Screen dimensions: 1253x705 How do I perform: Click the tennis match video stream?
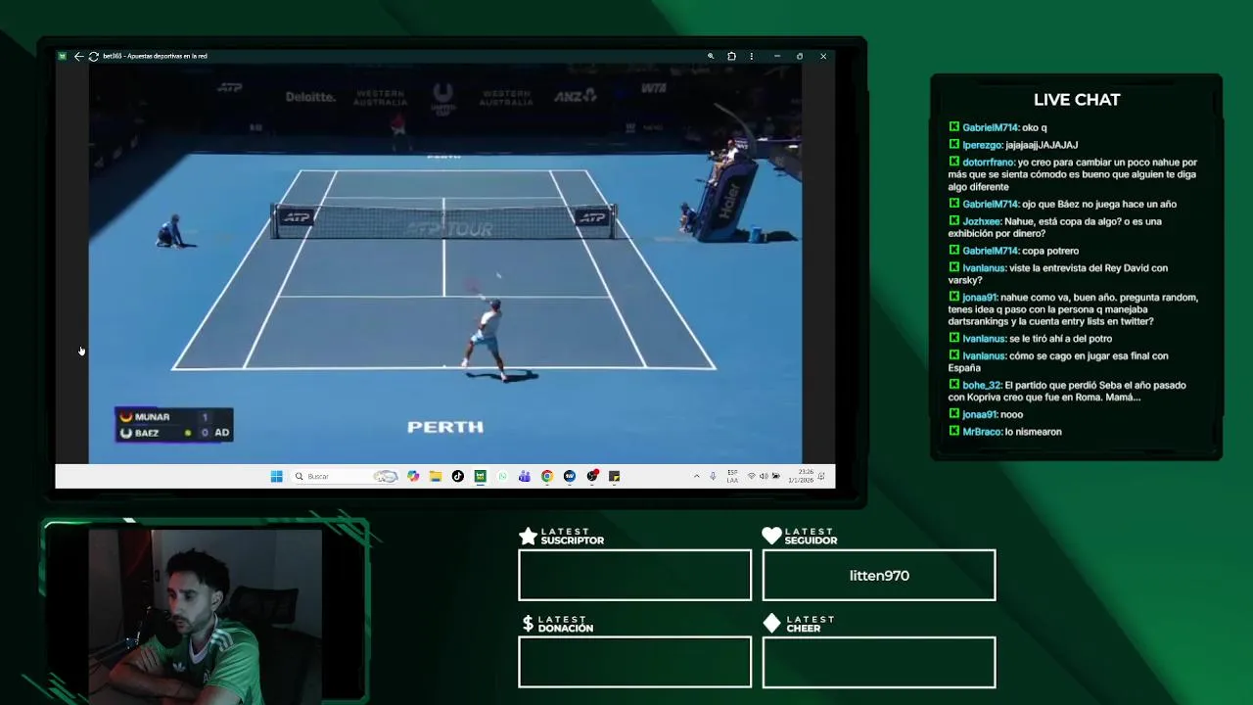click(445, 262)
